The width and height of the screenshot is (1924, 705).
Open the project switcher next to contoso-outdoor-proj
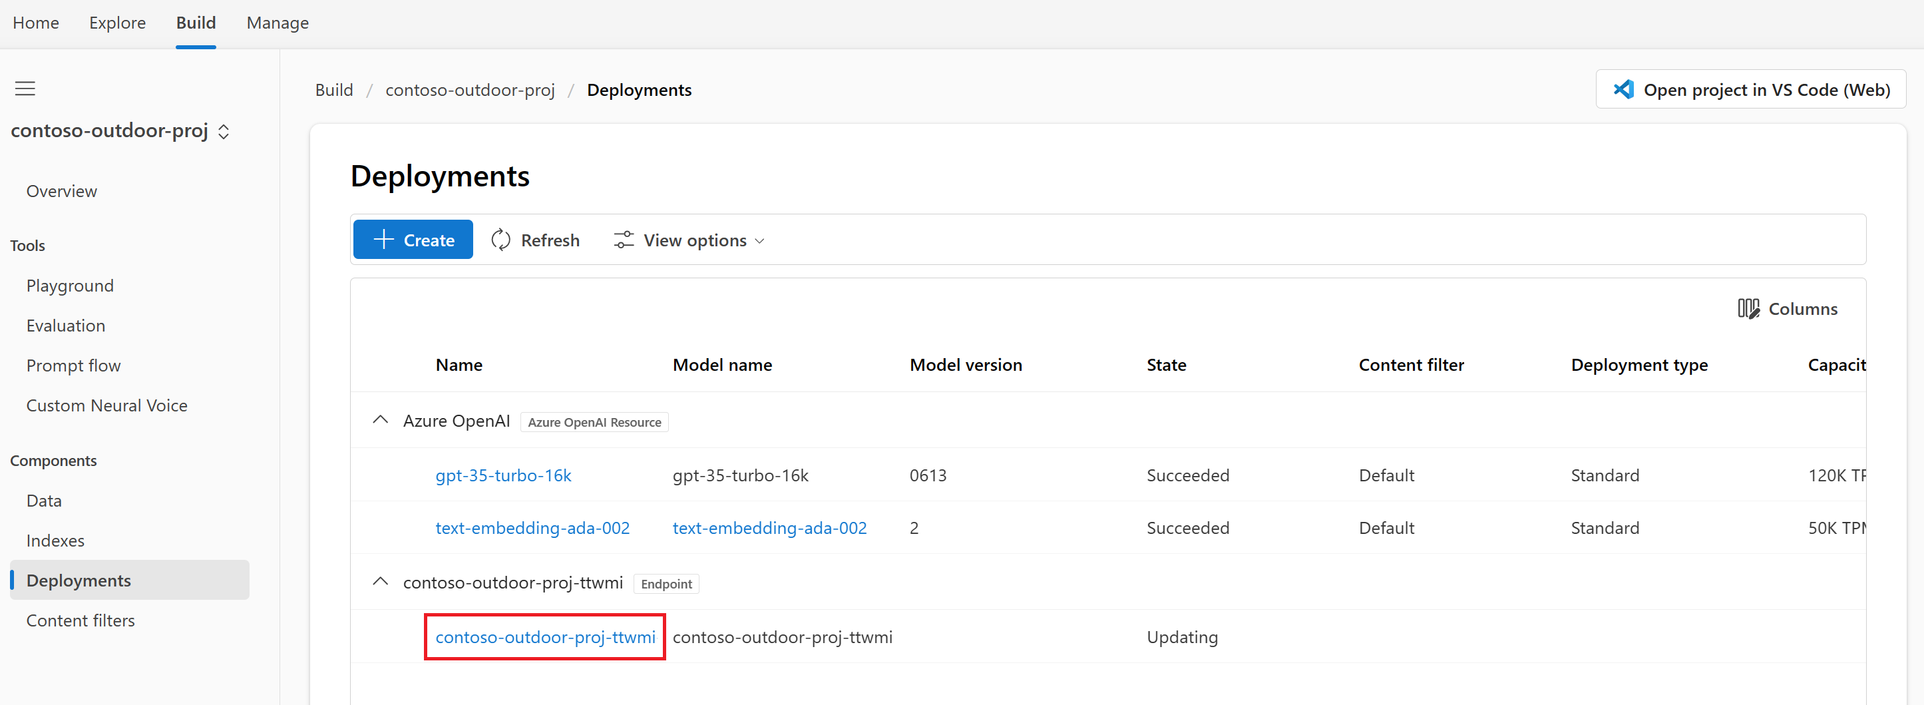(x=224, y=131)
